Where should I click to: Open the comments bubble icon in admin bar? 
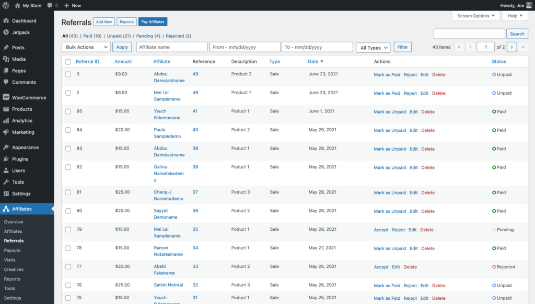(50, 5)
